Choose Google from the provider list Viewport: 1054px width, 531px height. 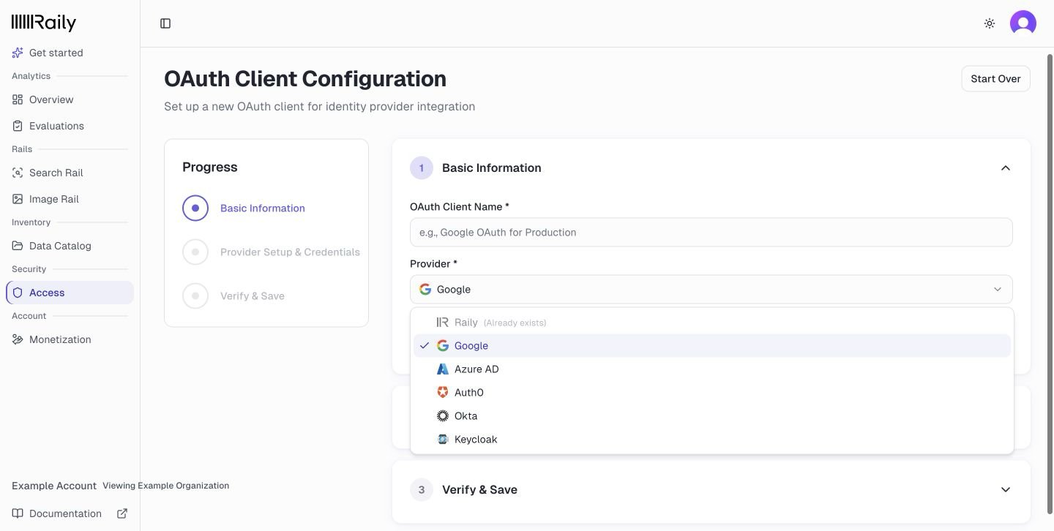[x=712, y=346]
